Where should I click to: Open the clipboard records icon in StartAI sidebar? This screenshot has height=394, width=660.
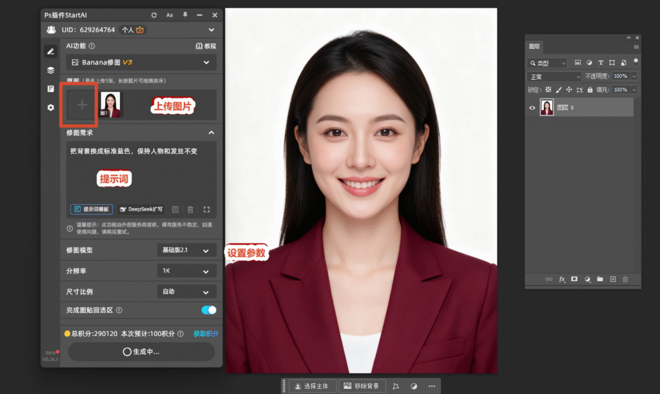pos(51,89)
